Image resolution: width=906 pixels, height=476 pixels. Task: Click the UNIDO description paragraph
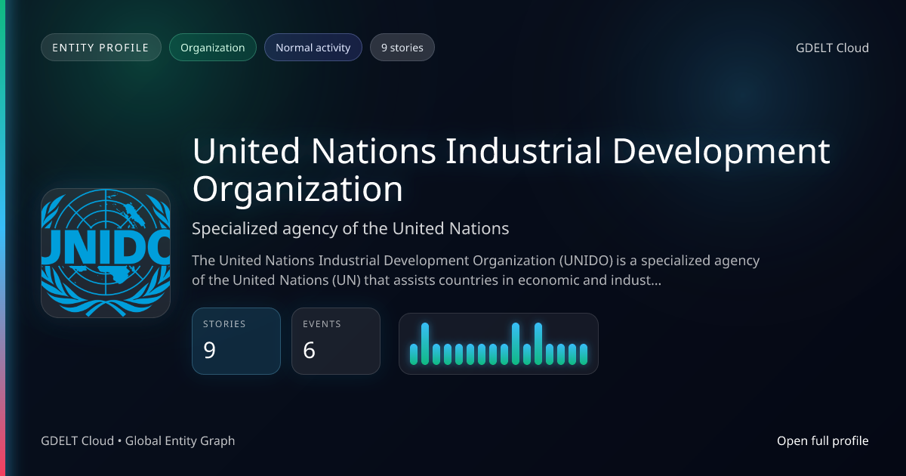click(476, 270)
